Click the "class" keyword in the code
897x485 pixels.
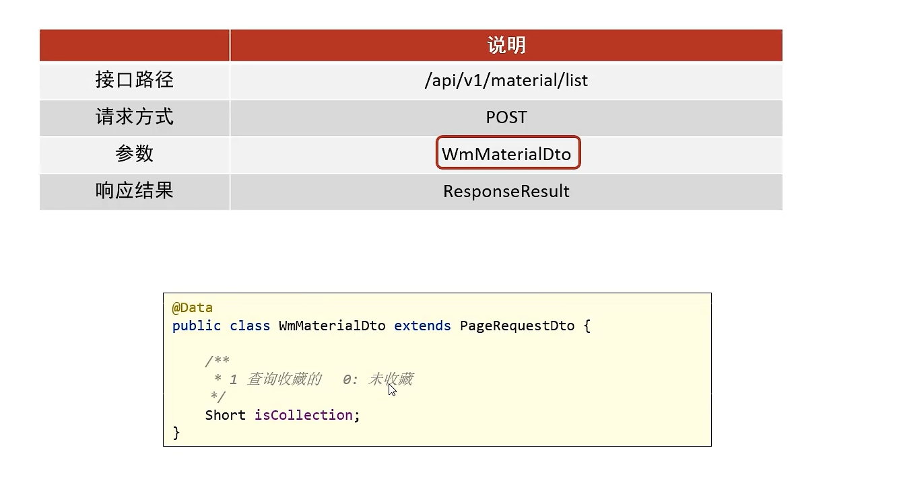coord(250,326)
